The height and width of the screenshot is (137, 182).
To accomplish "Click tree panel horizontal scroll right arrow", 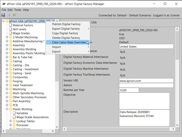I will point(53,131).
